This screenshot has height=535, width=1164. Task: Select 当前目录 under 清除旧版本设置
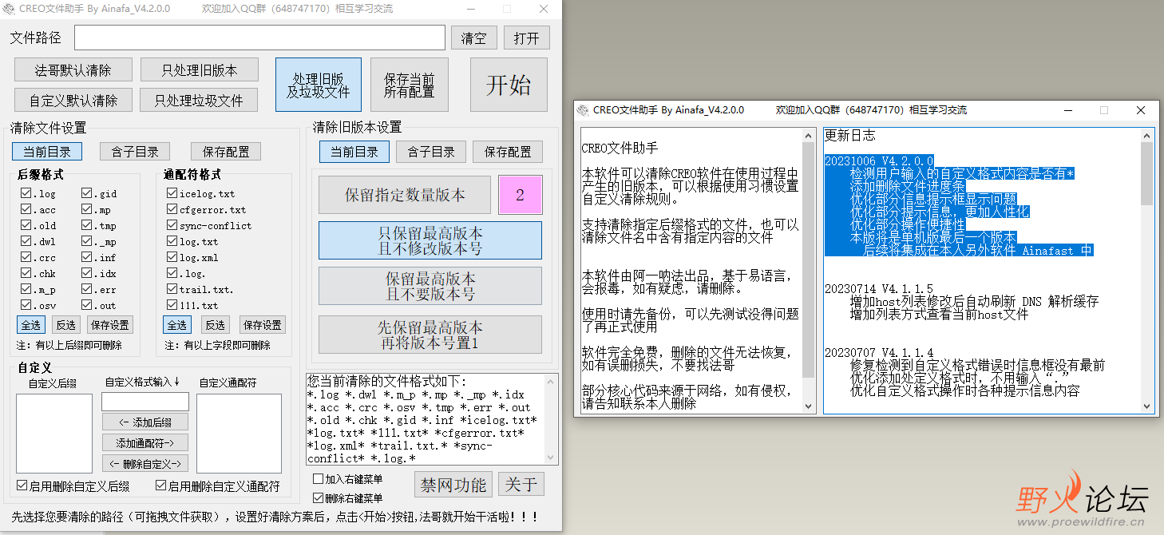[x=354, y=152]
